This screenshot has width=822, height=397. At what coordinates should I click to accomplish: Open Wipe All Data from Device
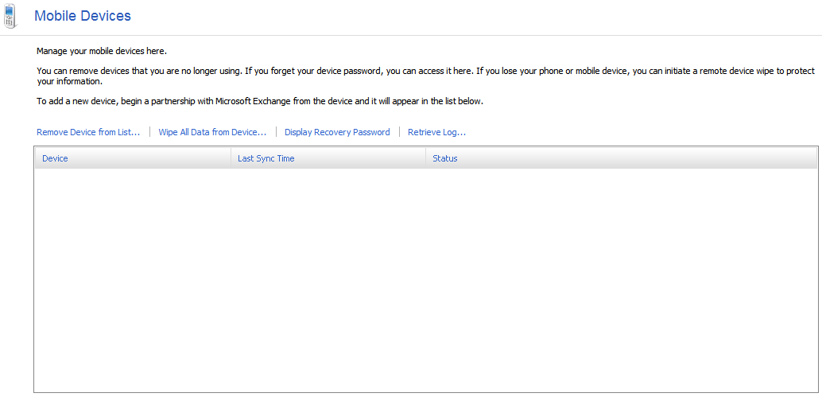[212, 132]
